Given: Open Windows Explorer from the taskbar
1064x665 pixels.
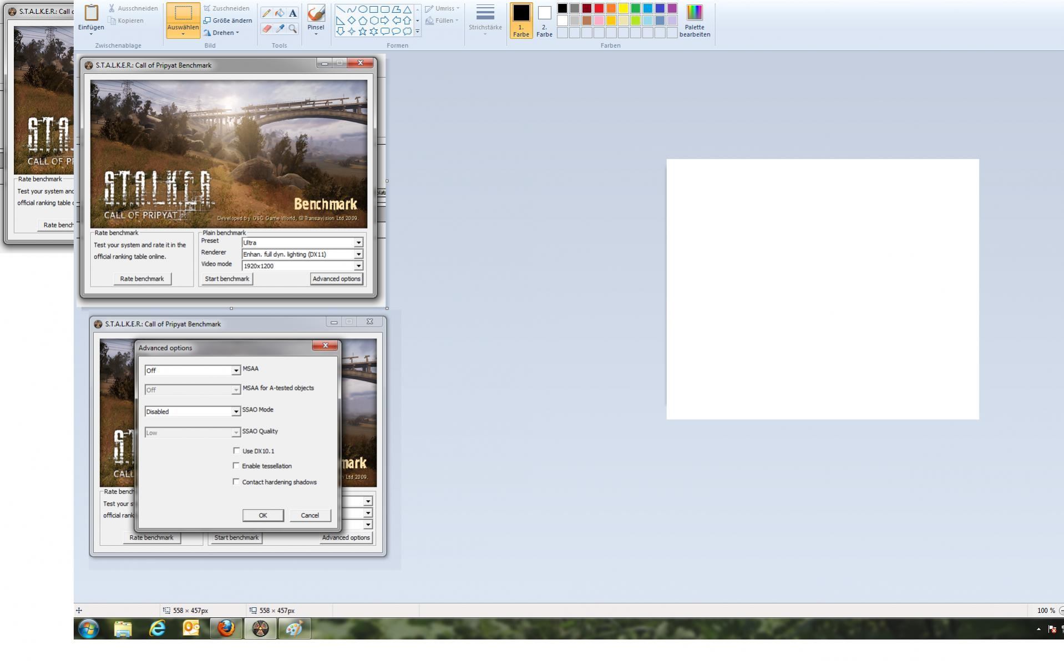Looking at the screenshot, I should pos(123,628).
